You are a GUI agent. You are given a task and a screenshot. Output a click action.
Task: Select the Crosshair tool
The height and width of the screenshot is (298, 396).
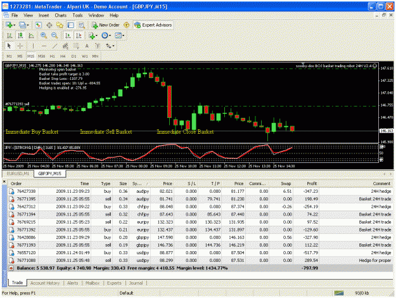click(20, 46)
